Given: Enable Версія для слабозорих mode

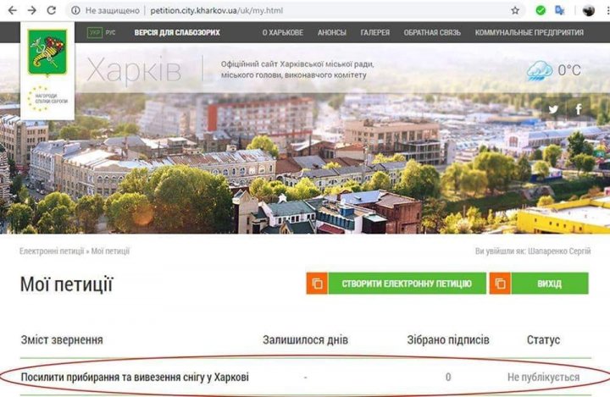Looking at the screenshot, I should pos(177,33).
